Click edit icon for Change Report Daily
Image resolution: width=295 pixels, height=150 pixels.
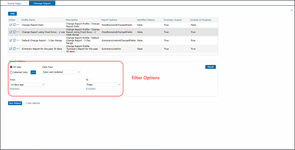tap(10, 25)
